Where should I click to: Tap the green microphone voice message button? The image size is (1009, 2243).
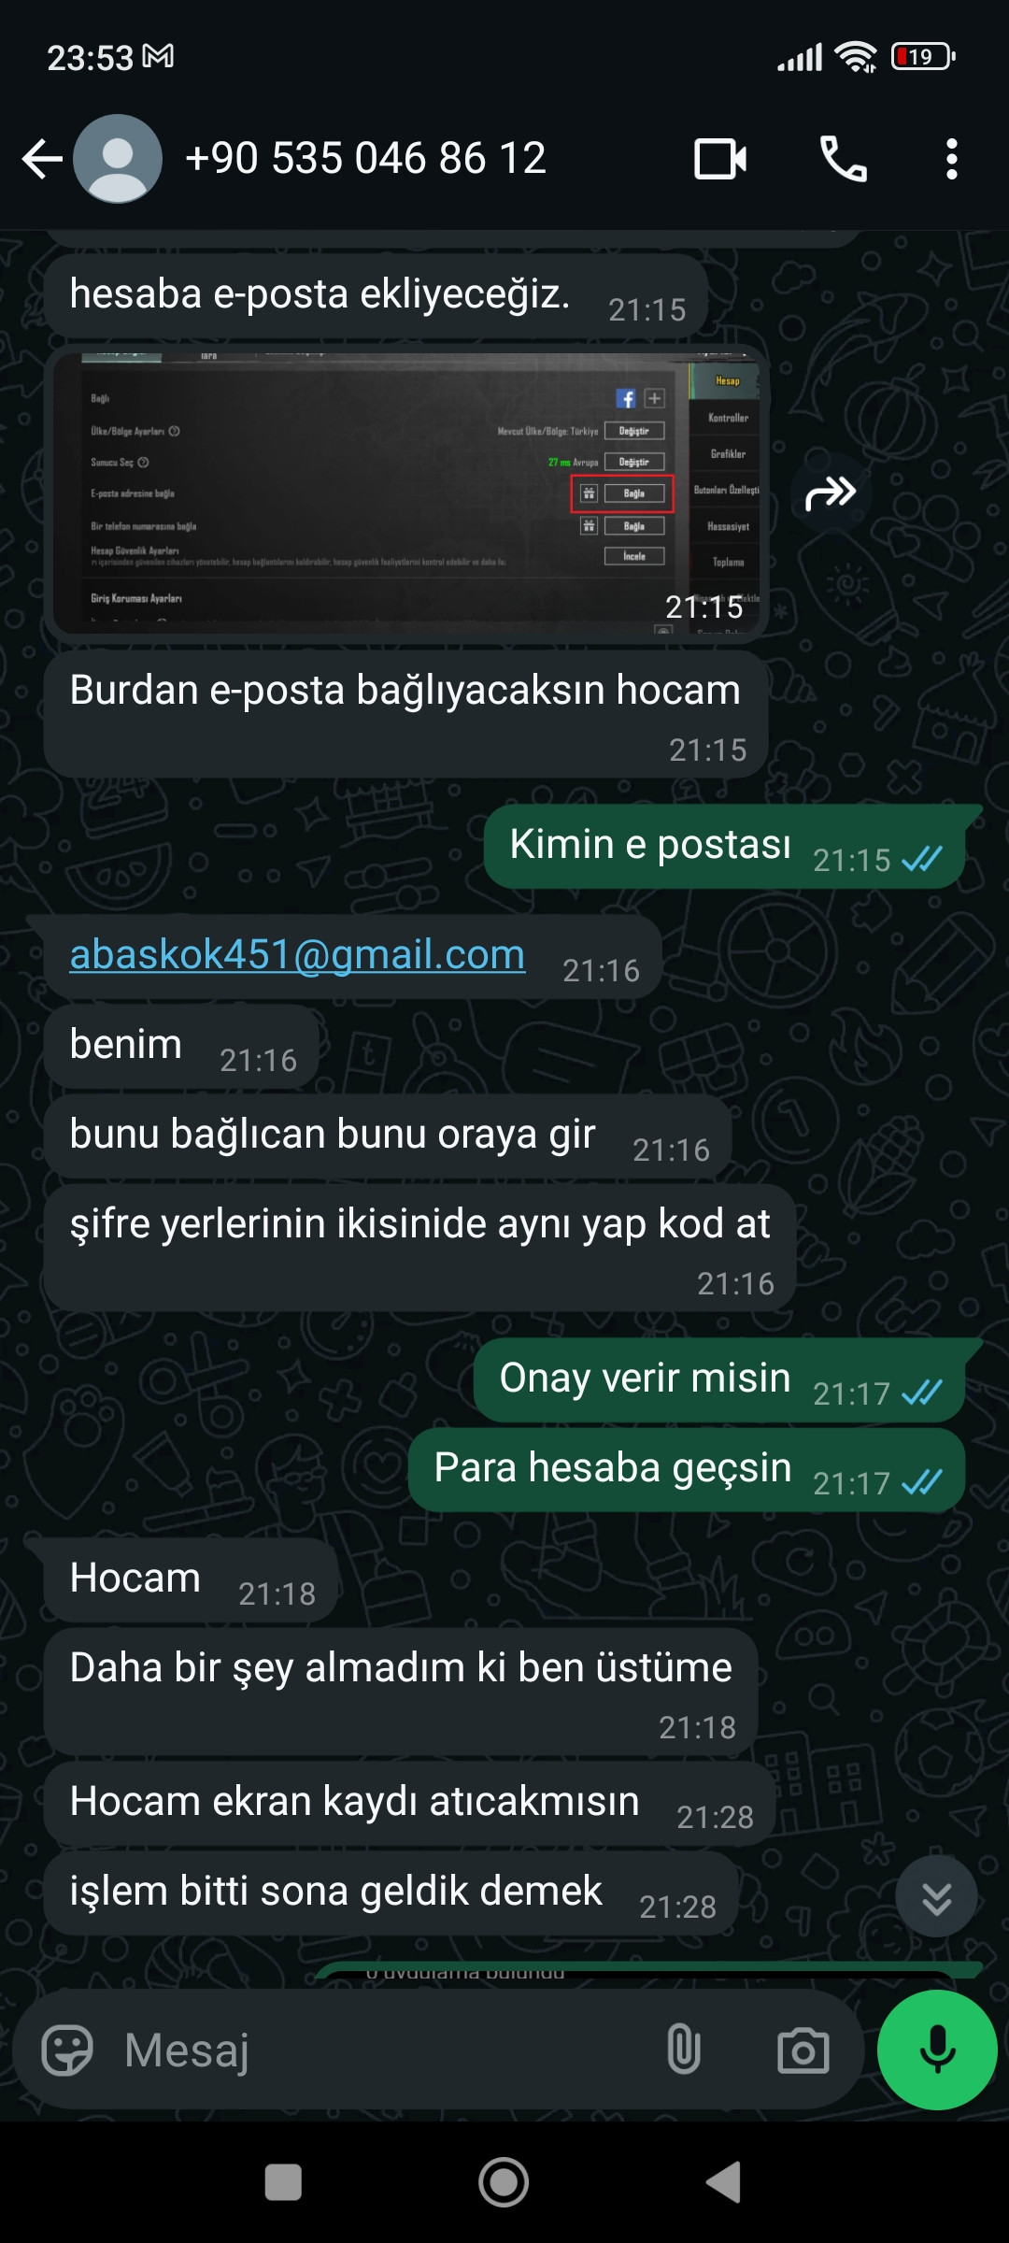[937, 2050]
